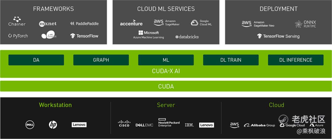This screenshot has width=332, height=139.
Task: Click the ML box in CUDA-X AI
Action: pyautogui.click(x=166, y=60)
